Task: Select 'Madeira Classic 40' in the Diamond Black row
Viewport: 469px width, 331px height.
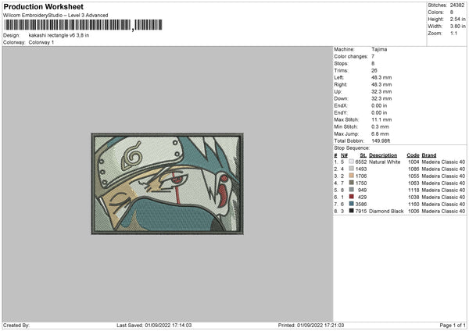Action: tap(443, 212)
